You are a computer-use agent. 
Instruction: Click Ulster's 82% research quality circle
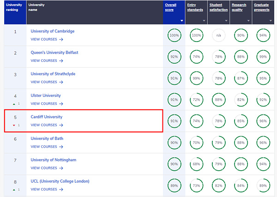(x=241, y=100)
